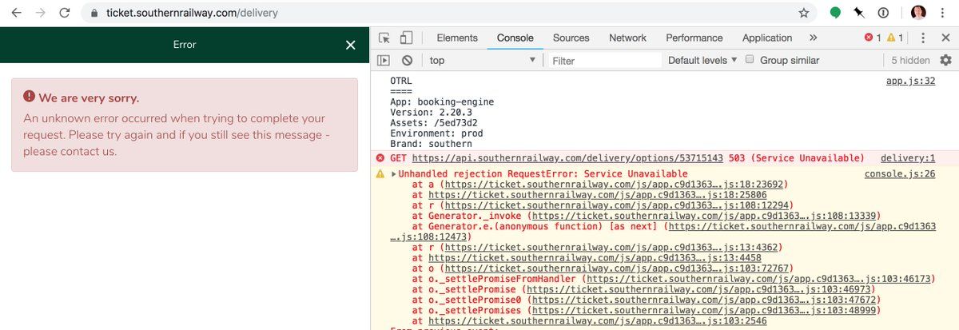The image size is (959, 330).
Task: Open the circled info extension icon
Action: 883,13
